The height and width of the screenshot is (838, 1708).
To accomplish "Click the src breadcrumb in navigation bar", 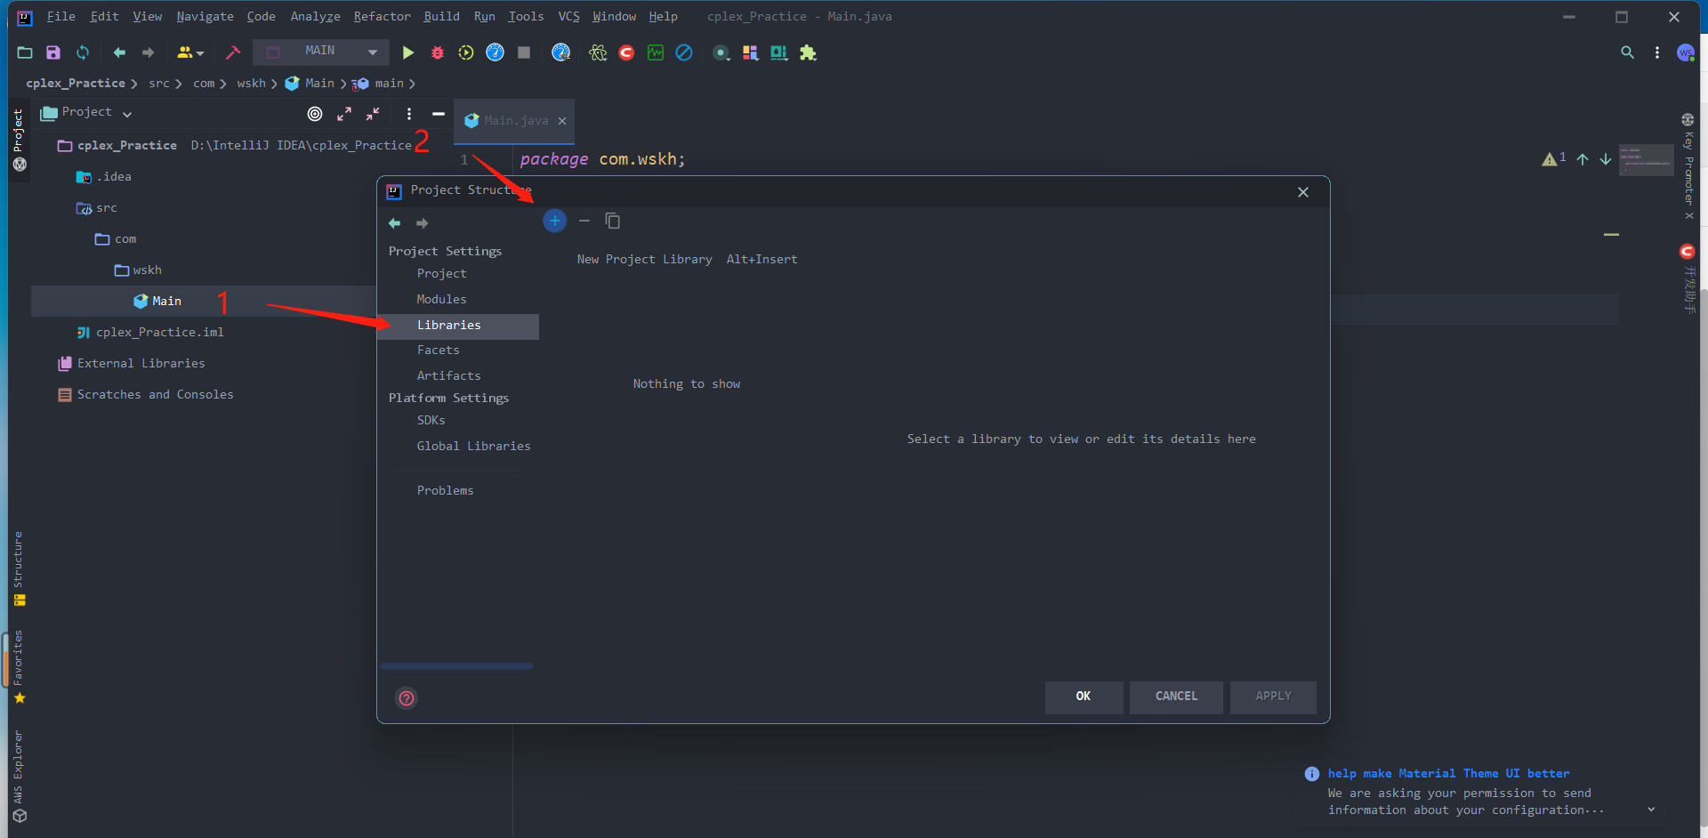I will pyautogui.click(x=159, y=84).
